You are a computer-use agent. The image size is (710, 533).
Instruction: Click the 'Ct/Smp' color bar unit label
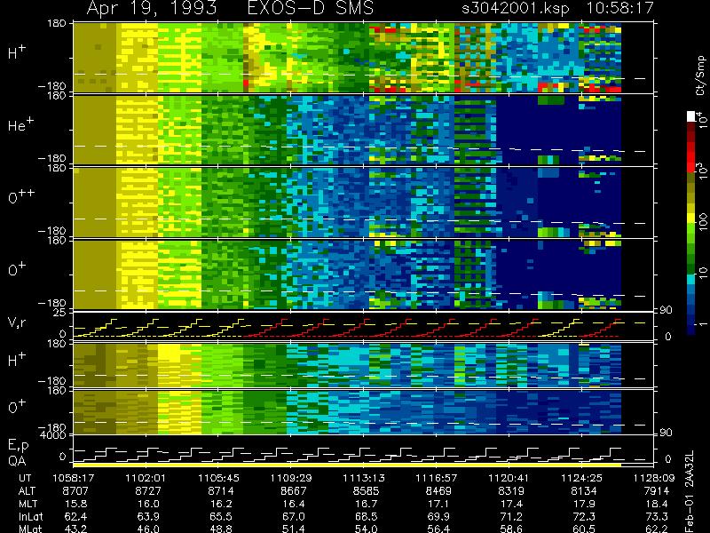tap(700, 76)
